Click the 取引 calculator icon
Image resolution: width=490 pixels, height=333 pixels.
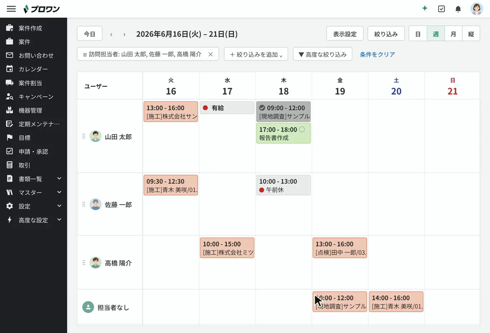(9, 165)
